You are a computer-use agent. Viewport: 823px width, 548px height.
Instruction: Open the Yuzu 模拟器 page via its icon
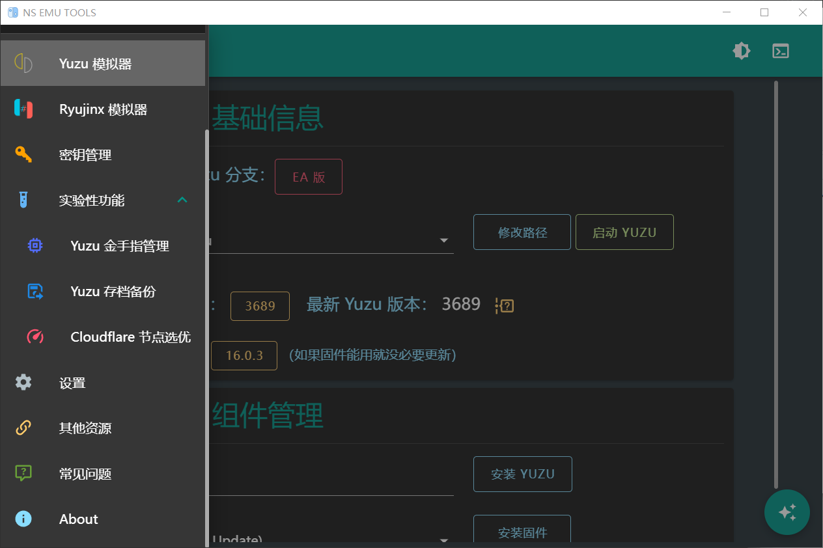tap(23, 63)
